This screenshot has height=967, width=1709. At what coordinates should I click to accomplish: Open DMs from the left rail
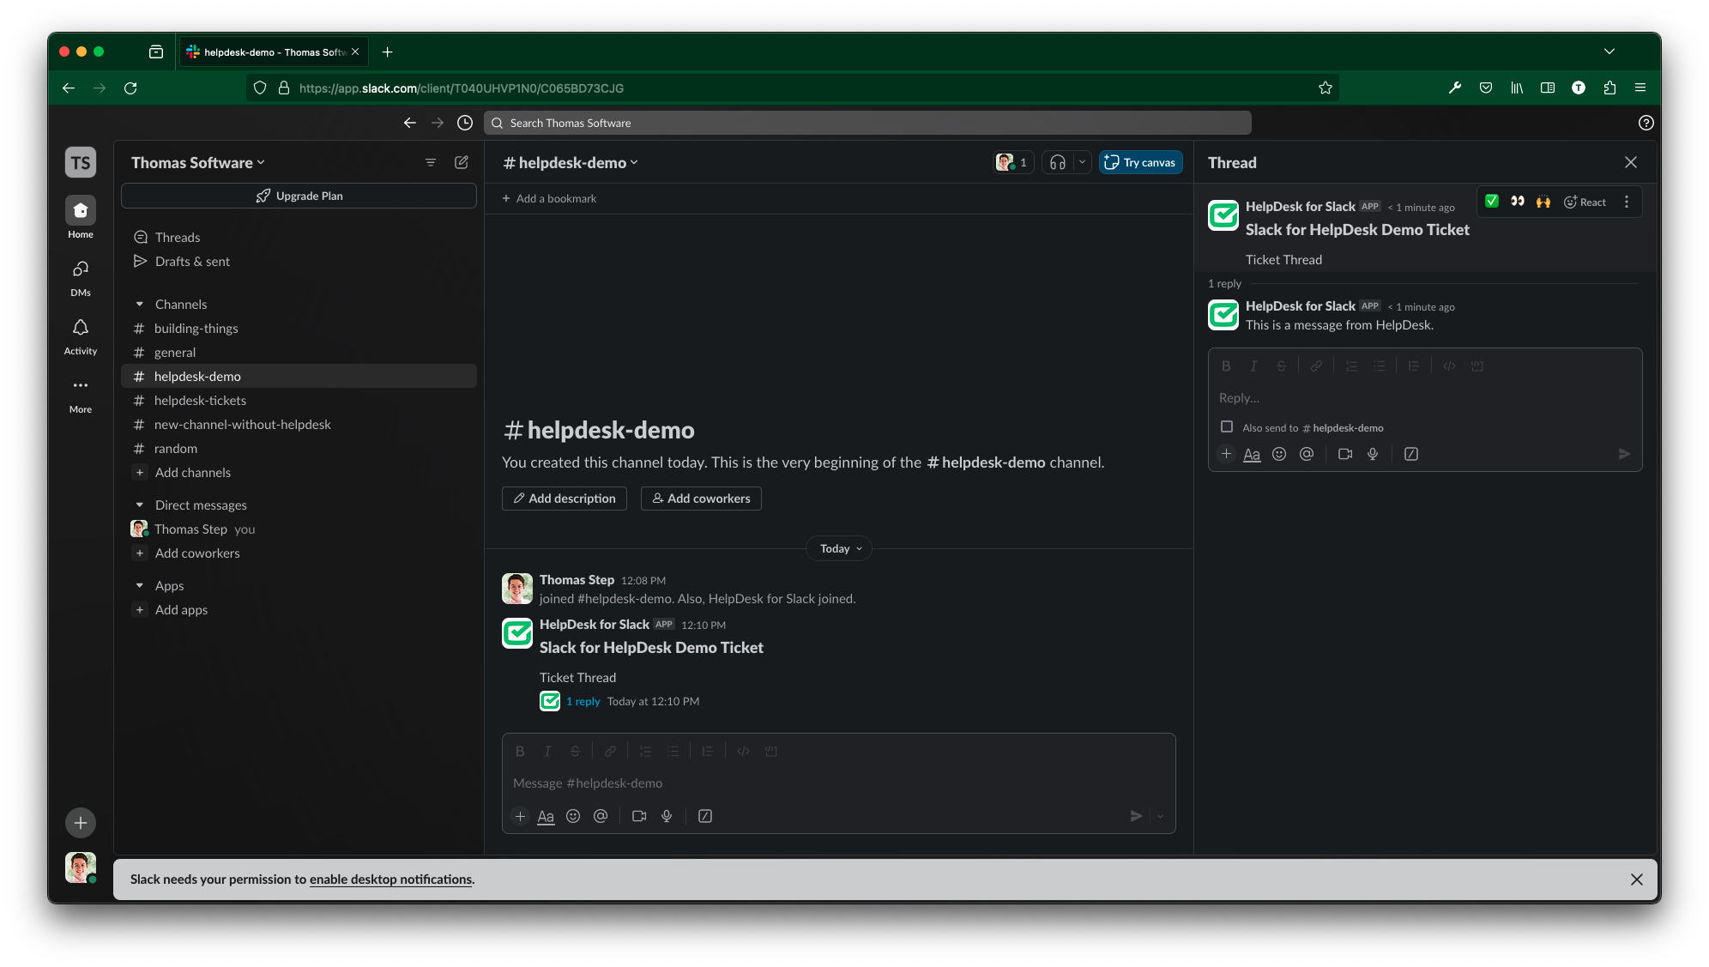pos(81,277)
